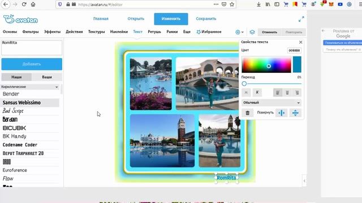
Task: Open the Рамки menu
Action: (x=172, y=32)
